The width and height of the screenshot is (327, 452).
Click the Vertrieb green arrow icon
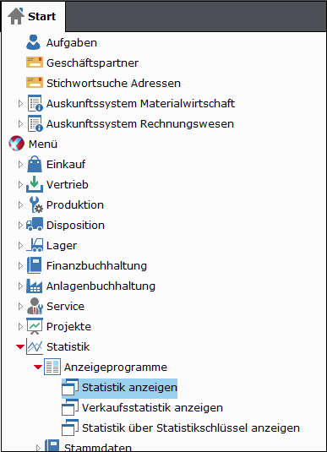click(x=35, y=184)
